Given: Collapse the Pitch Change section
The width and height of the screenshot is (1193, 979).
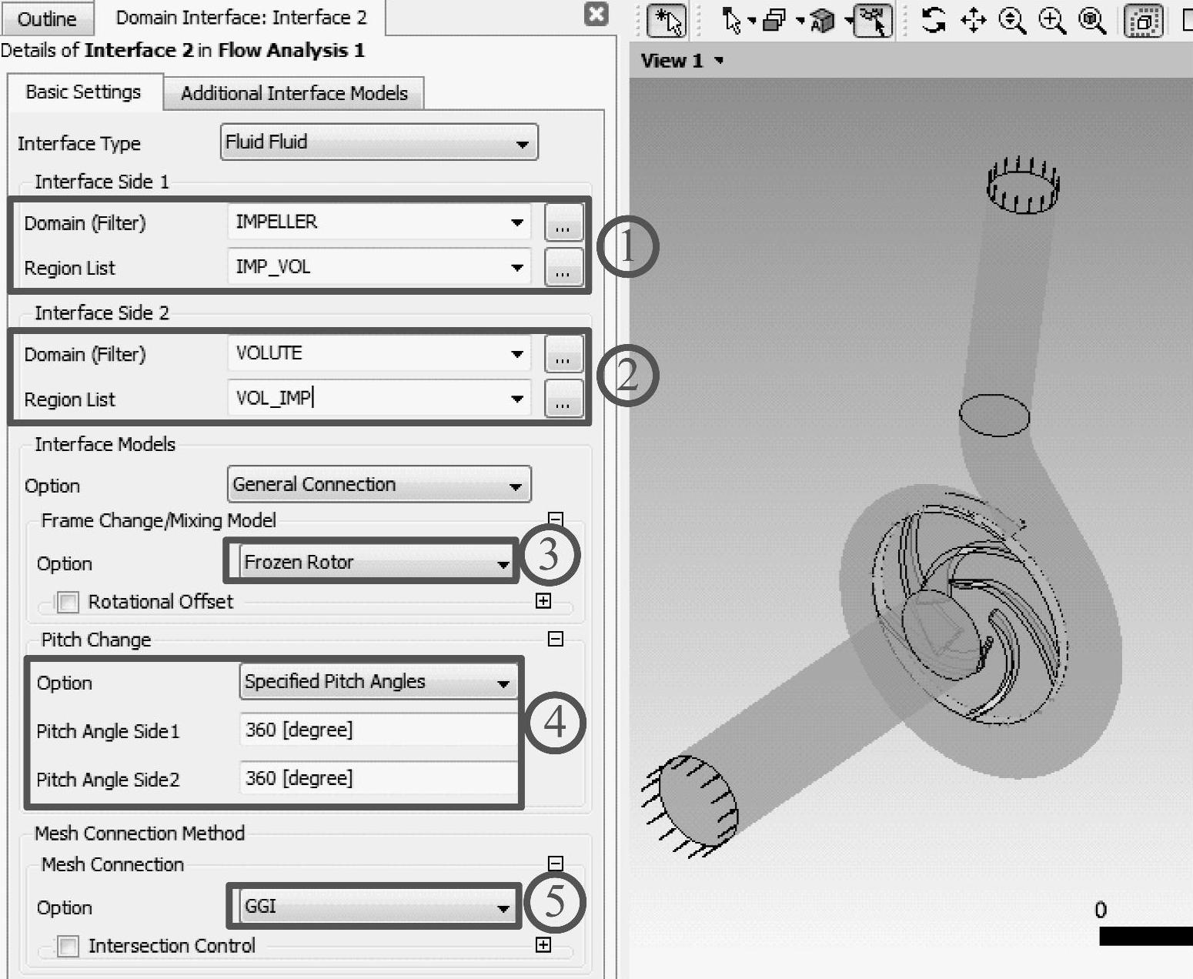Looking at the screenshot, I should [x=555, y=639].
